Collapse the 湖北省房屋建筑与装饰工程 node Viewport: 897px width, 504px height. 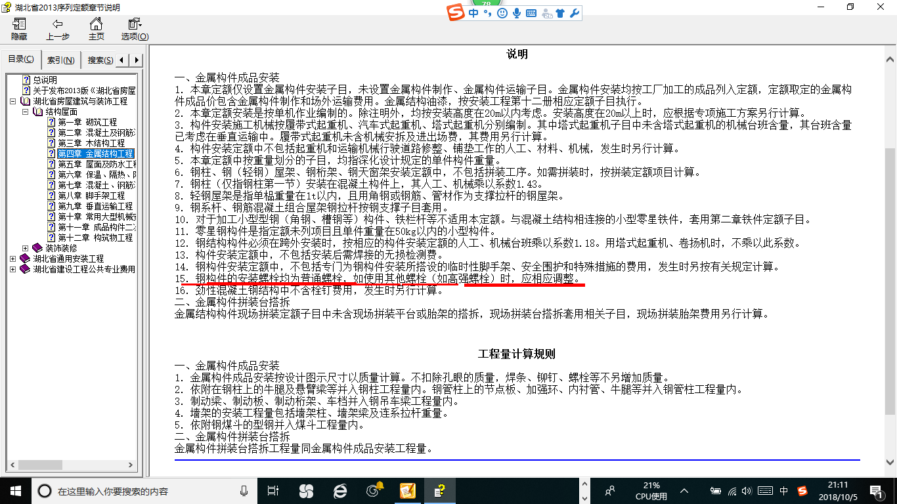13,101
